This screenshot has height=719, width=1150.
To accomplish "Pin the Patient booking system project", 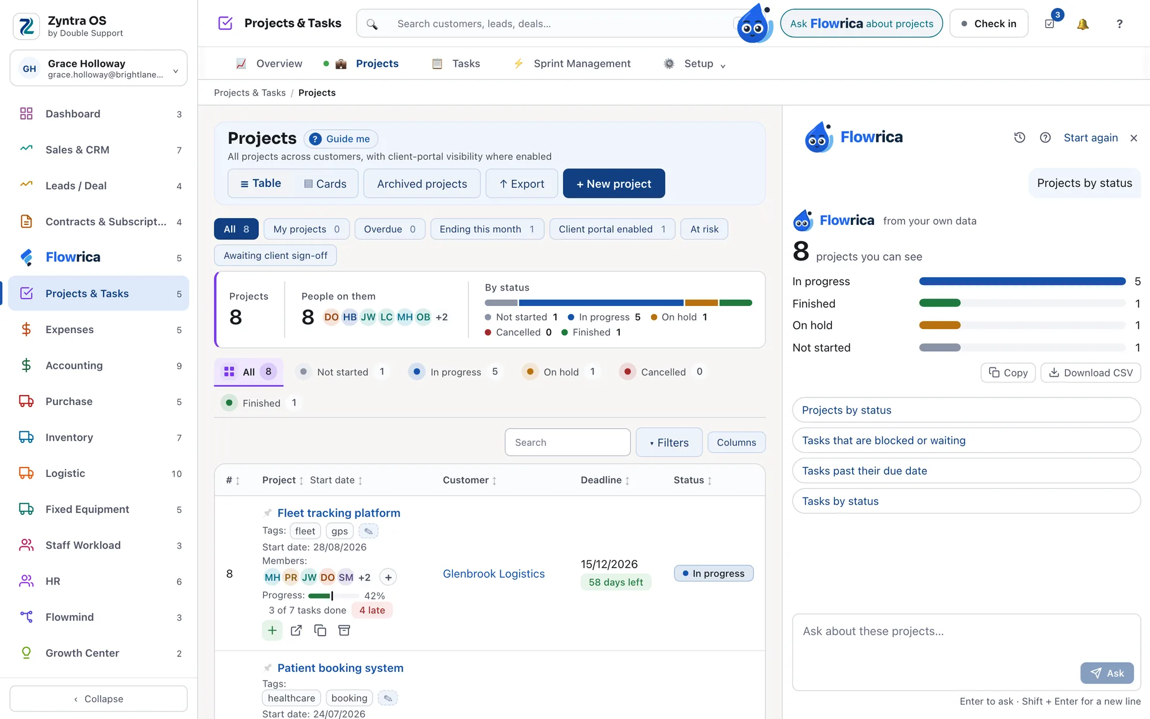I will pos(267,668).
